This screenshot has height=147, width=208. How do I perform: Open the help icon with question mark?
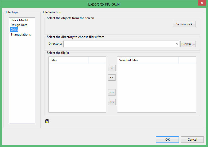click(47, 121)
